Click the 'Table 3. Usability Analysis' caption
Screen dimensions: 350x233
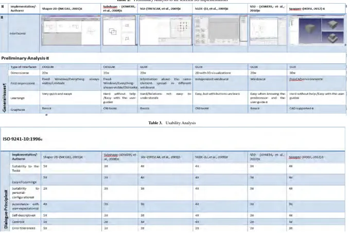[172, 123]
